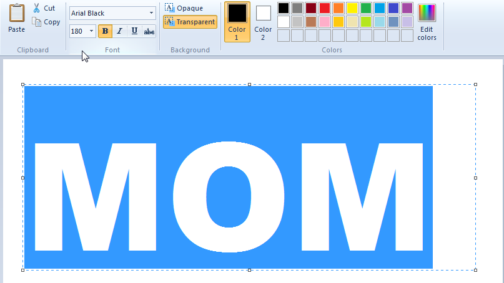
Task: Click the font size field showing 180
Action: pos(79,31)
